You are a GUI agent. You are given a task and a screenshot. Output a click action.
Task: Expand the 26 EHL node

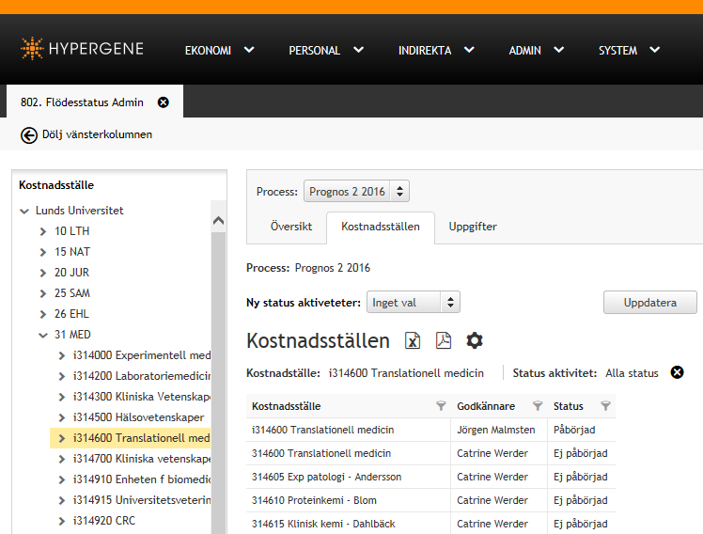(x=43, y=314)
